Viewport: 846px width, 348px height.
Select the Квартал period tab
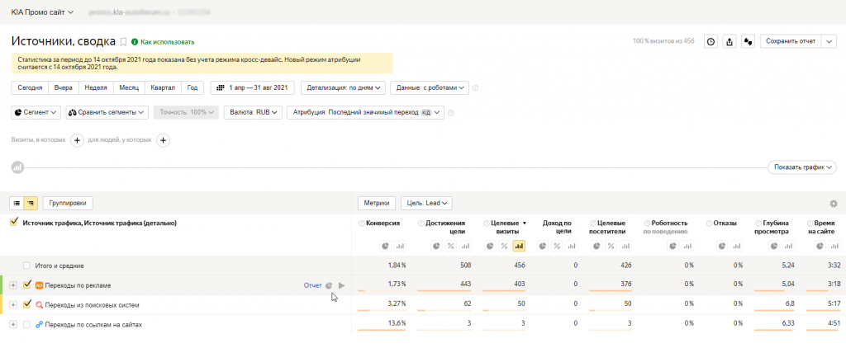coord(163,87)
